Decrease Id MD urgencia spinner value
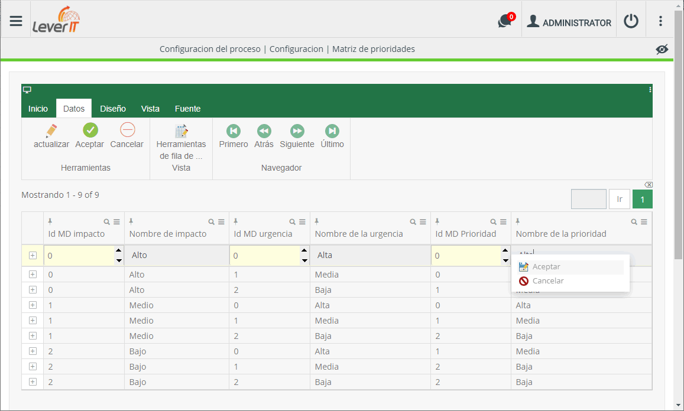 304,260
